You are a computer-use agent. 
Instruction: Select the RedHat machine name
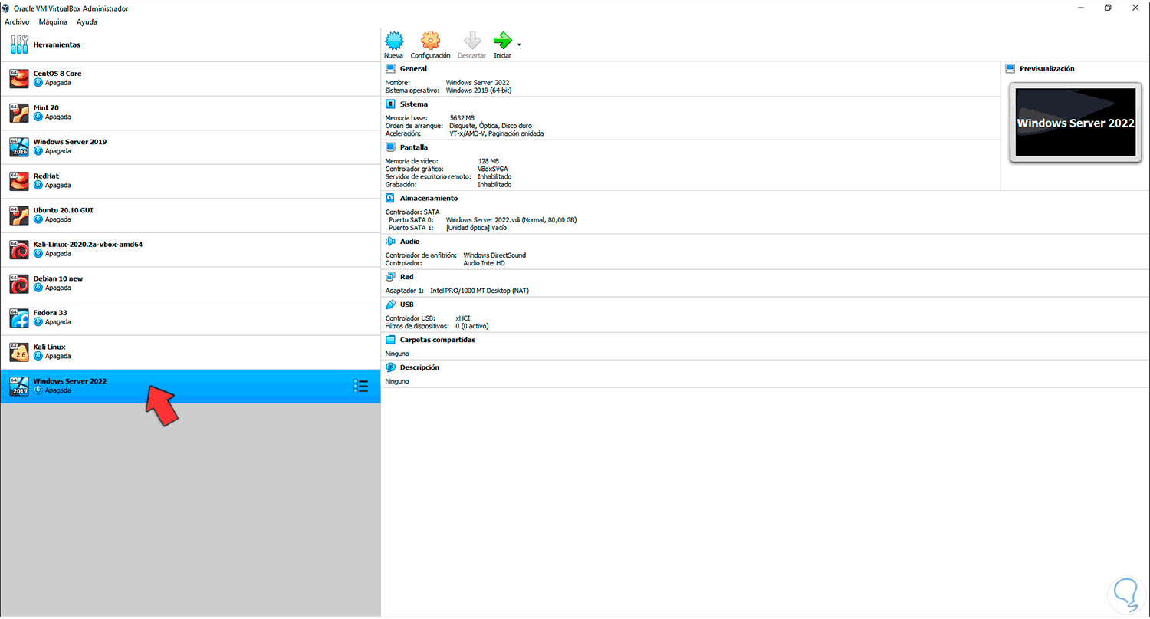tap(46, 176)
